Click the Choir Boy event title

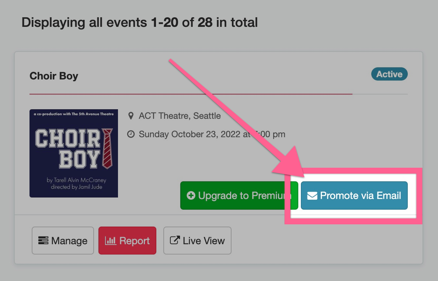(x=54, y=76)
